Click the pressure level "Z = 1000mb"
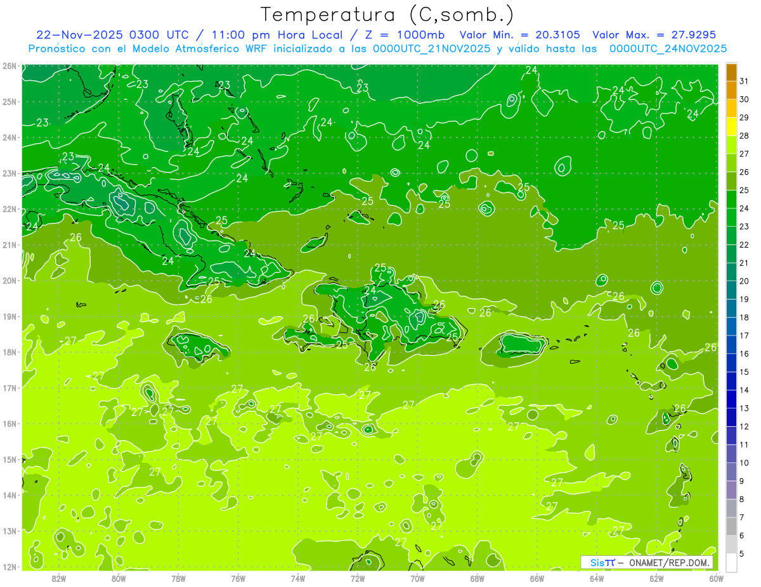Screen dimensions: 761x587 [x=405, y=35]
